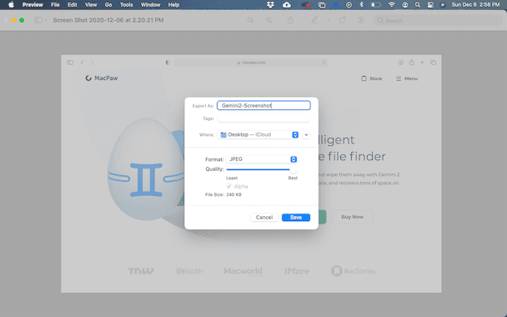The image size is (507, 317).
Task: Open the sidebar view toggle icon
Action: coord(38,20)
